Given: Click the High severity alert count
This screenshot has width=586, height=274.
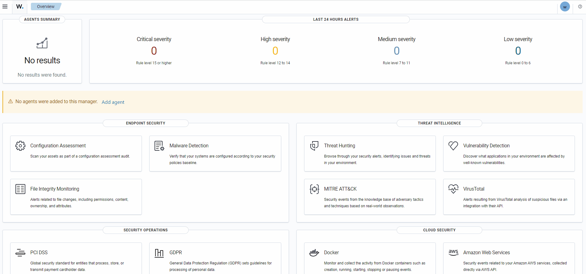Looking at the screenshot, I should 275,51.
